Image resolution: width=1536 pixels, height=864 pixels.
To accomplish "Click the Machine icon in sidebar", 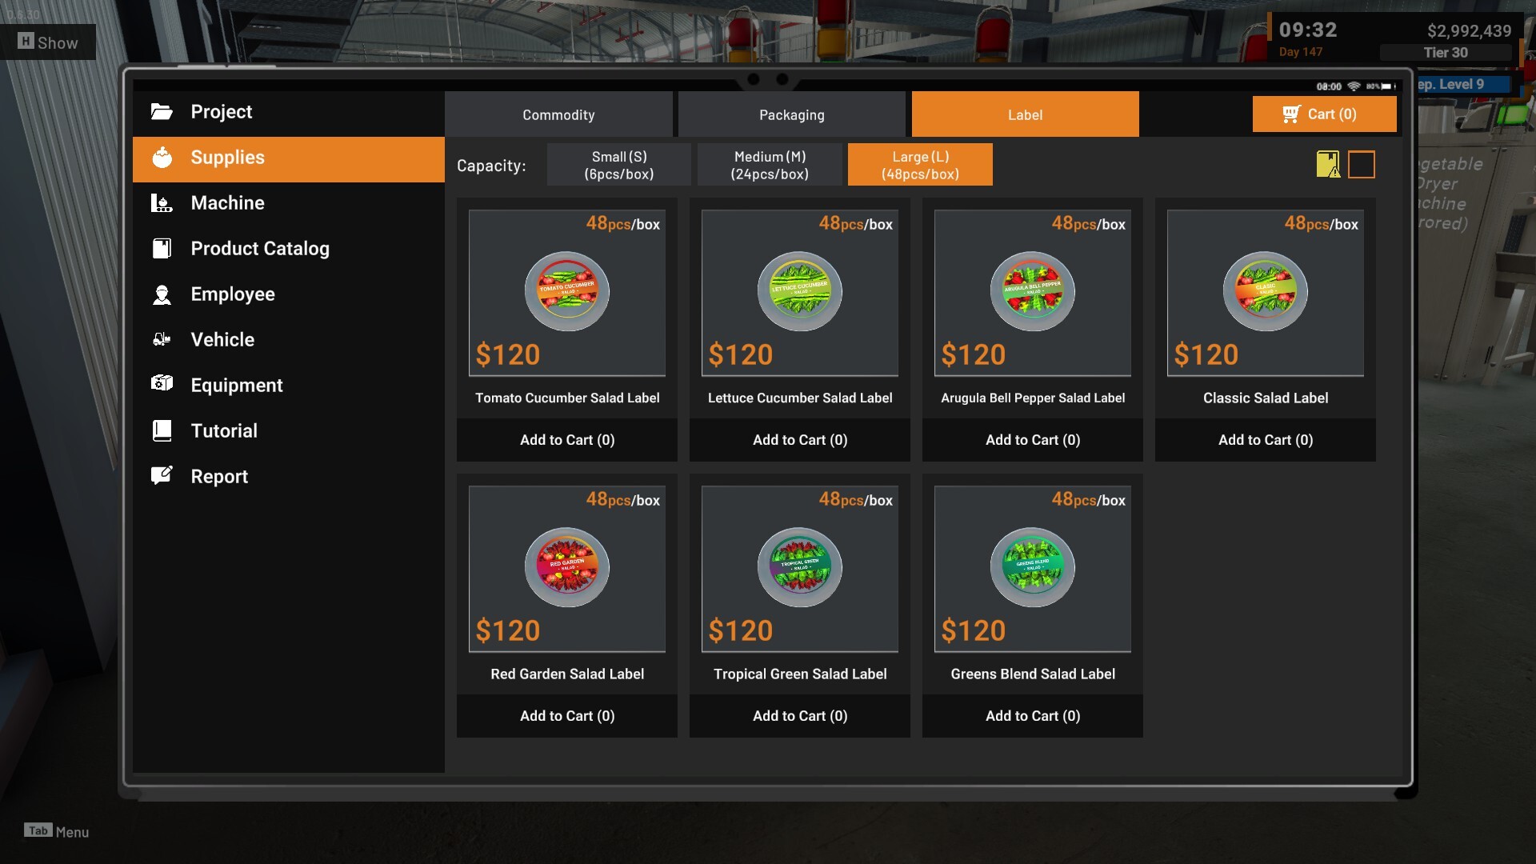I will click(x=162, y=203).
